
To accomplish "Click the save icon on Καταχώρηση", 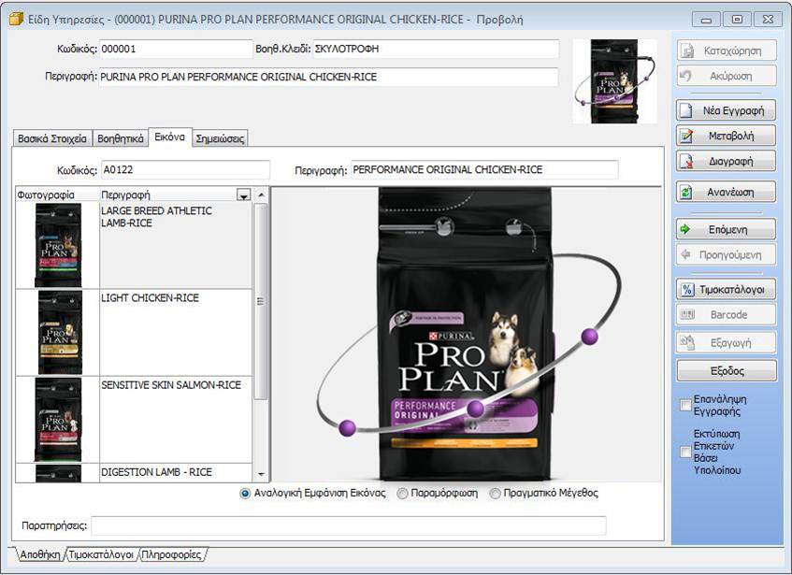I will click(x=687, y=50).
